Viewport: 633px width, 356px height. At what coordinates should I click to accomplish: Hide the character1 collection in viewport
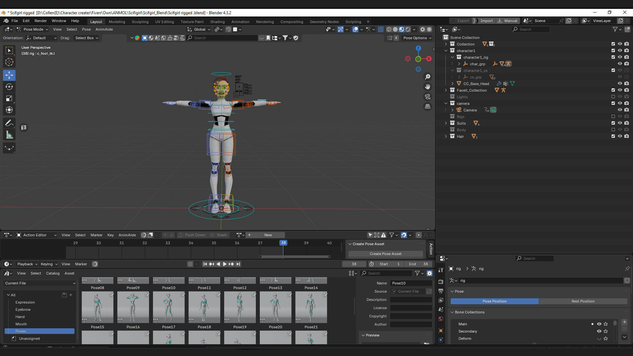pos(620,50)
